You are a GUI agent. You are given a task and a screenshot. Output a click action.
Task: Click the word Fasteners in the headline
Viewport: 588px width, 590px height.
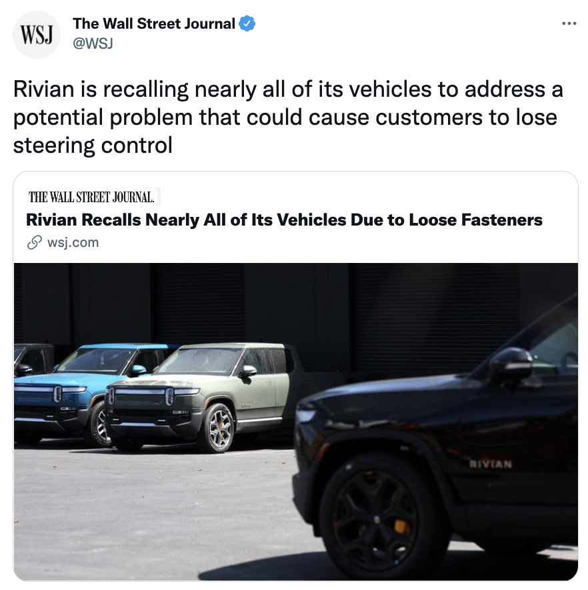[502, 220]
